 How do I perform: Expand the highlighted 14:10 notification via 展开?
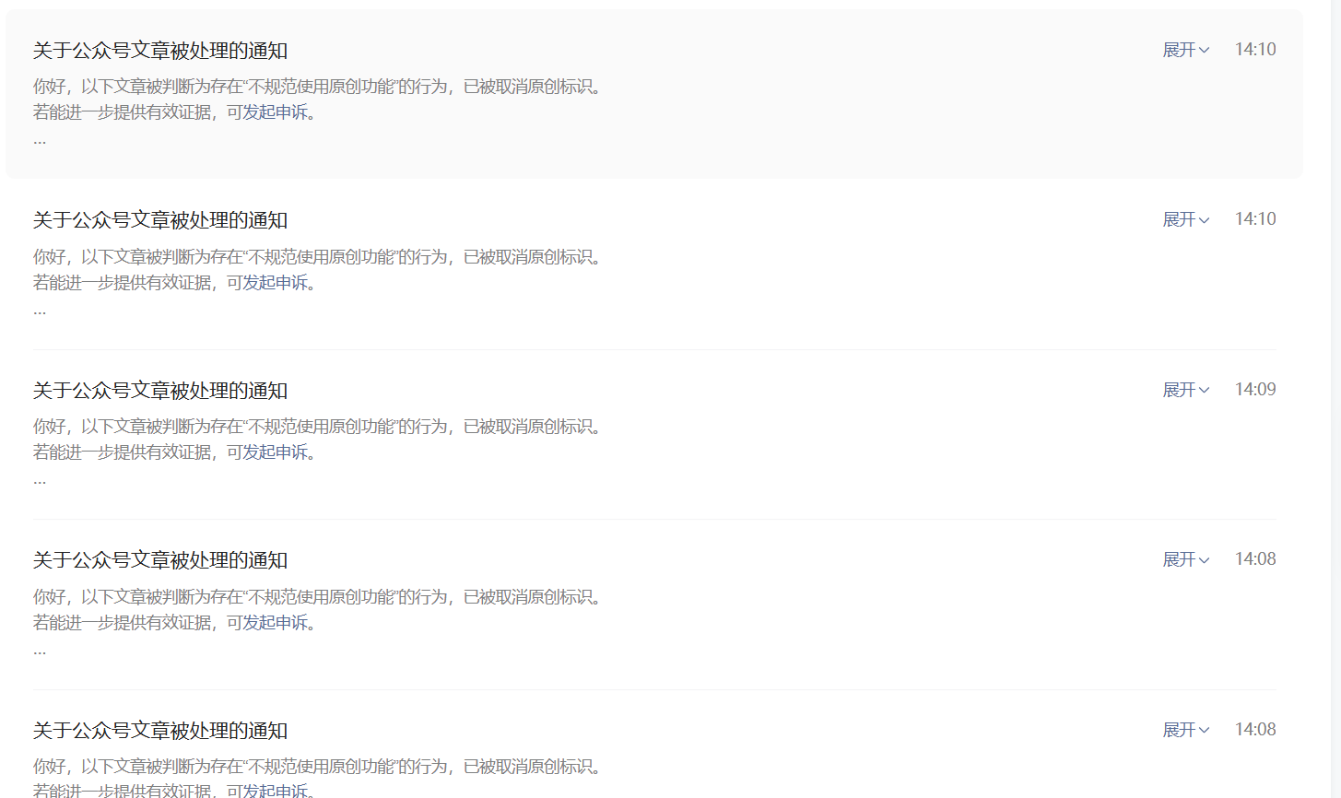coord(1185,50)
